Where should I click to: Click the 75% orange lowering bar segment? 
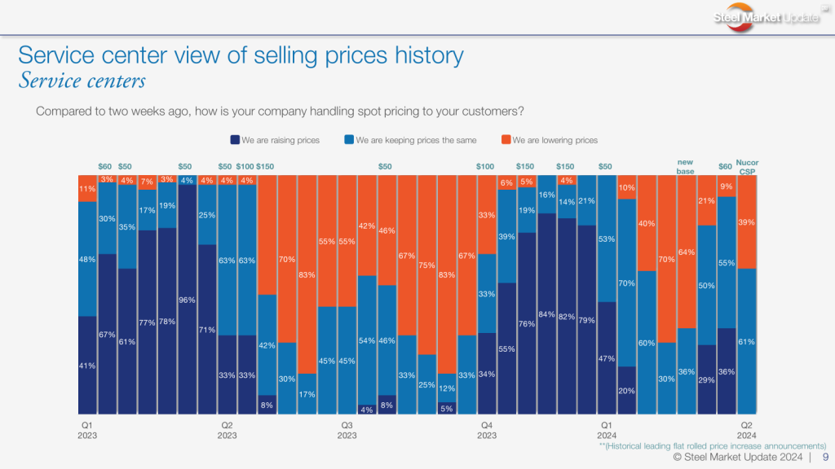(426, 265)
